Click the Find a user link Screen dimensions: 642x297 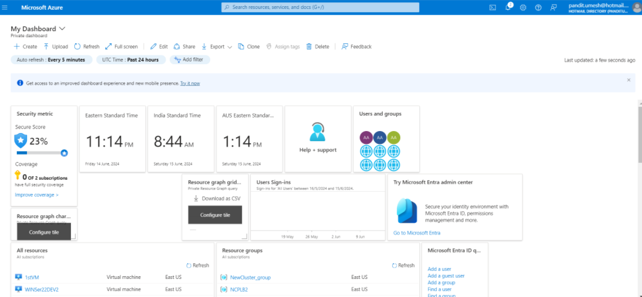click(x=439, y=289)
